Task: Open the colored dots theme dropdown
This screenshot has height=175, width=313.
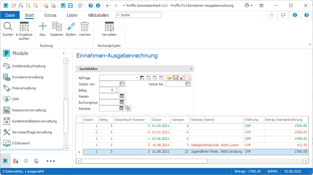Action: coord(248,6)
